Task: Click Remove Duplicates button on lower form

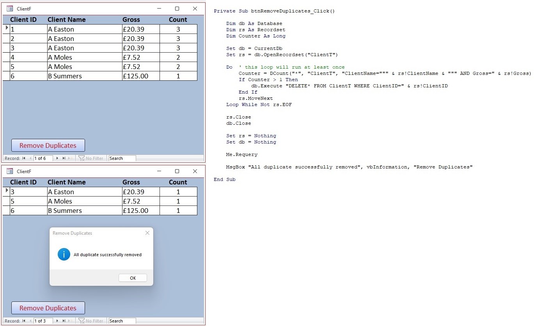Action: coord(48,308)
